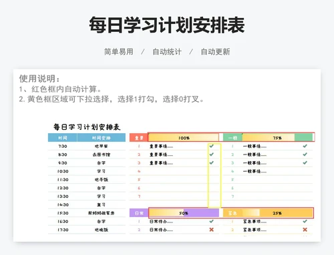Click the 去图书馆 schedule cell

(102, 154)
